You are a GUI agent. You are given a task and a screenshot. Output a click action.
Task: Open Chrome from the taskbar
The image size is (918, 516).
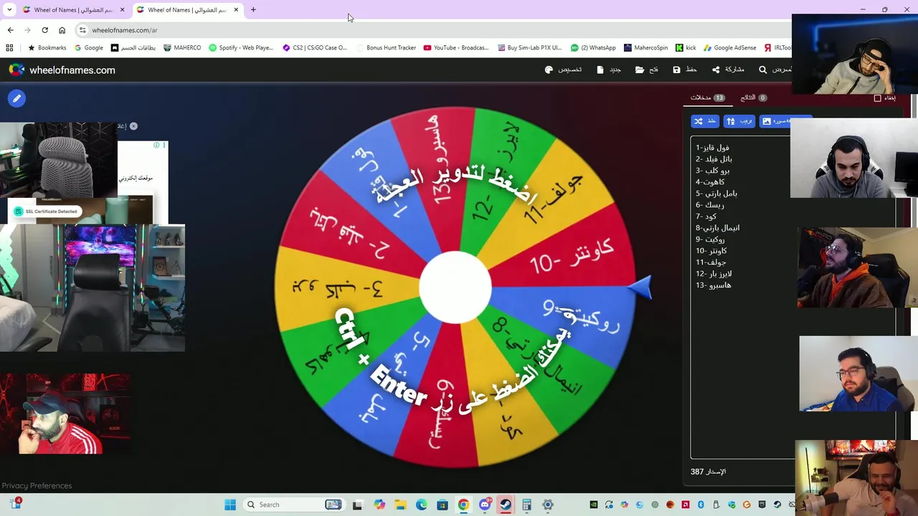coord(463,505)
